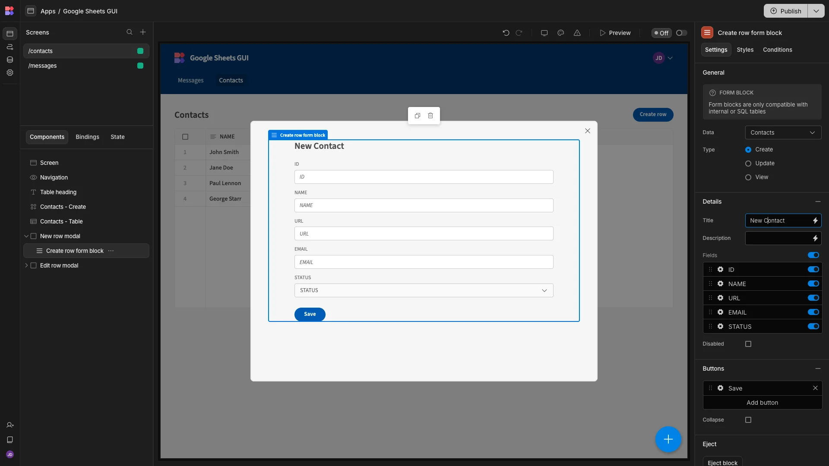Viewport: 829px width, 466px height.
Task: Click the undo arrow in toolbar
Action: click(506, 33)
